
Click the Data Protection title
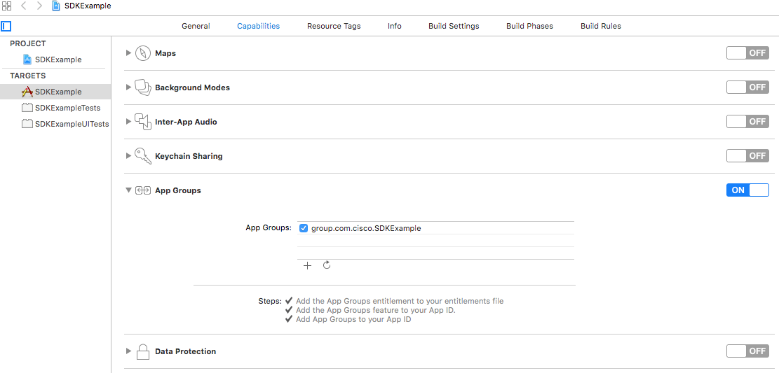(185, 351)
